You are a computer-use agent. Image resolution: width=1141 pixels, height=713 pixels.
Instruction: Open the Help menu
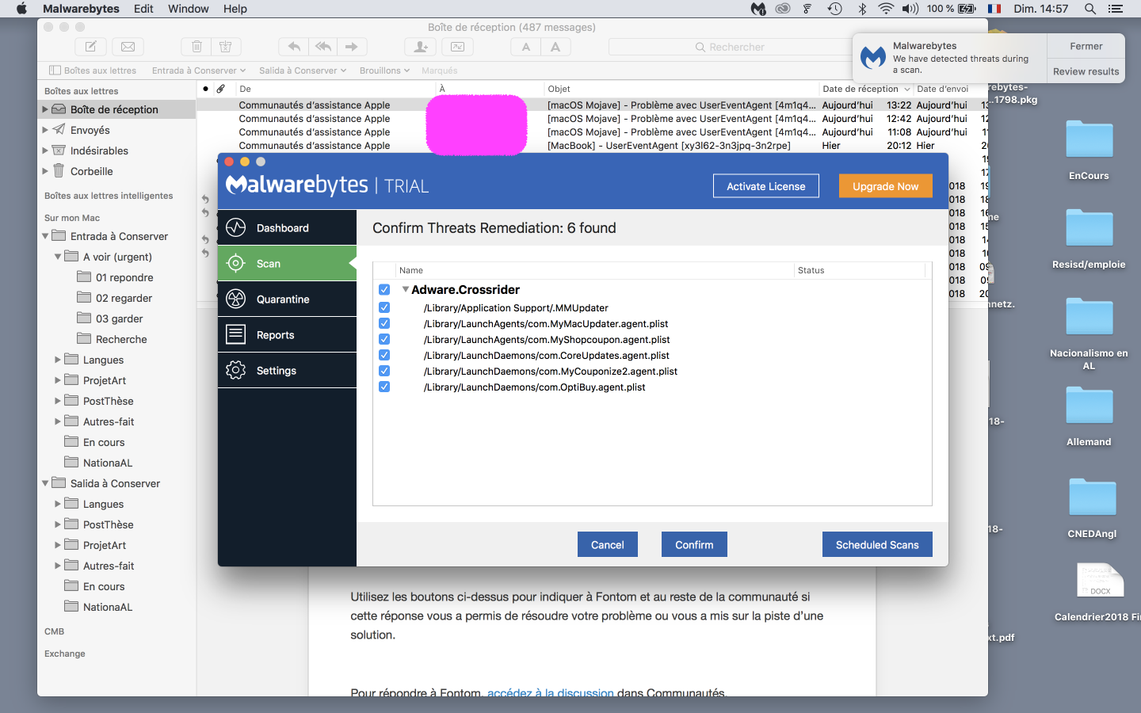(x=235, y=9)
